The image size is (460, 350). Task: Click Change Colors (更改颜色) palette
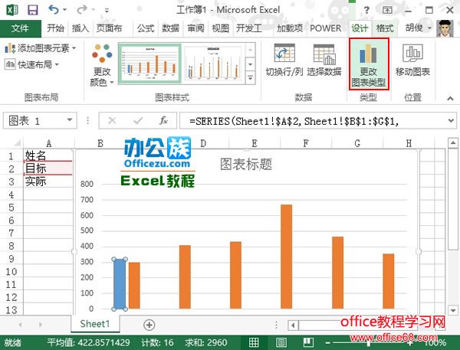(x=102, y=65)
